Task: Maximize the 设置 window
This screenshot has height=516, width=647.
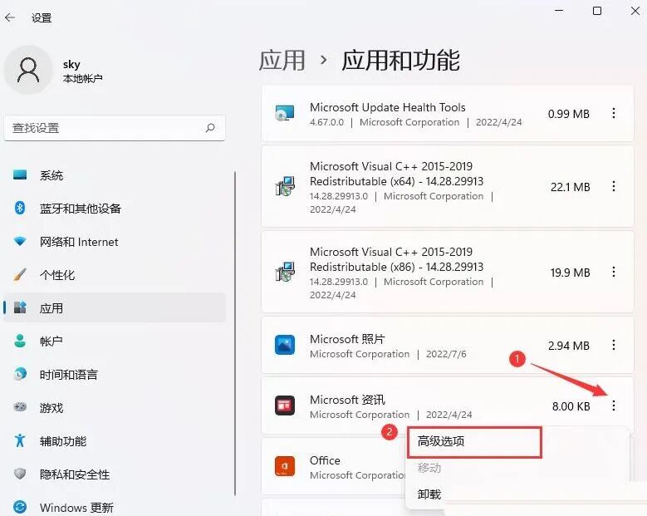Action: click(x=597, y=11)
